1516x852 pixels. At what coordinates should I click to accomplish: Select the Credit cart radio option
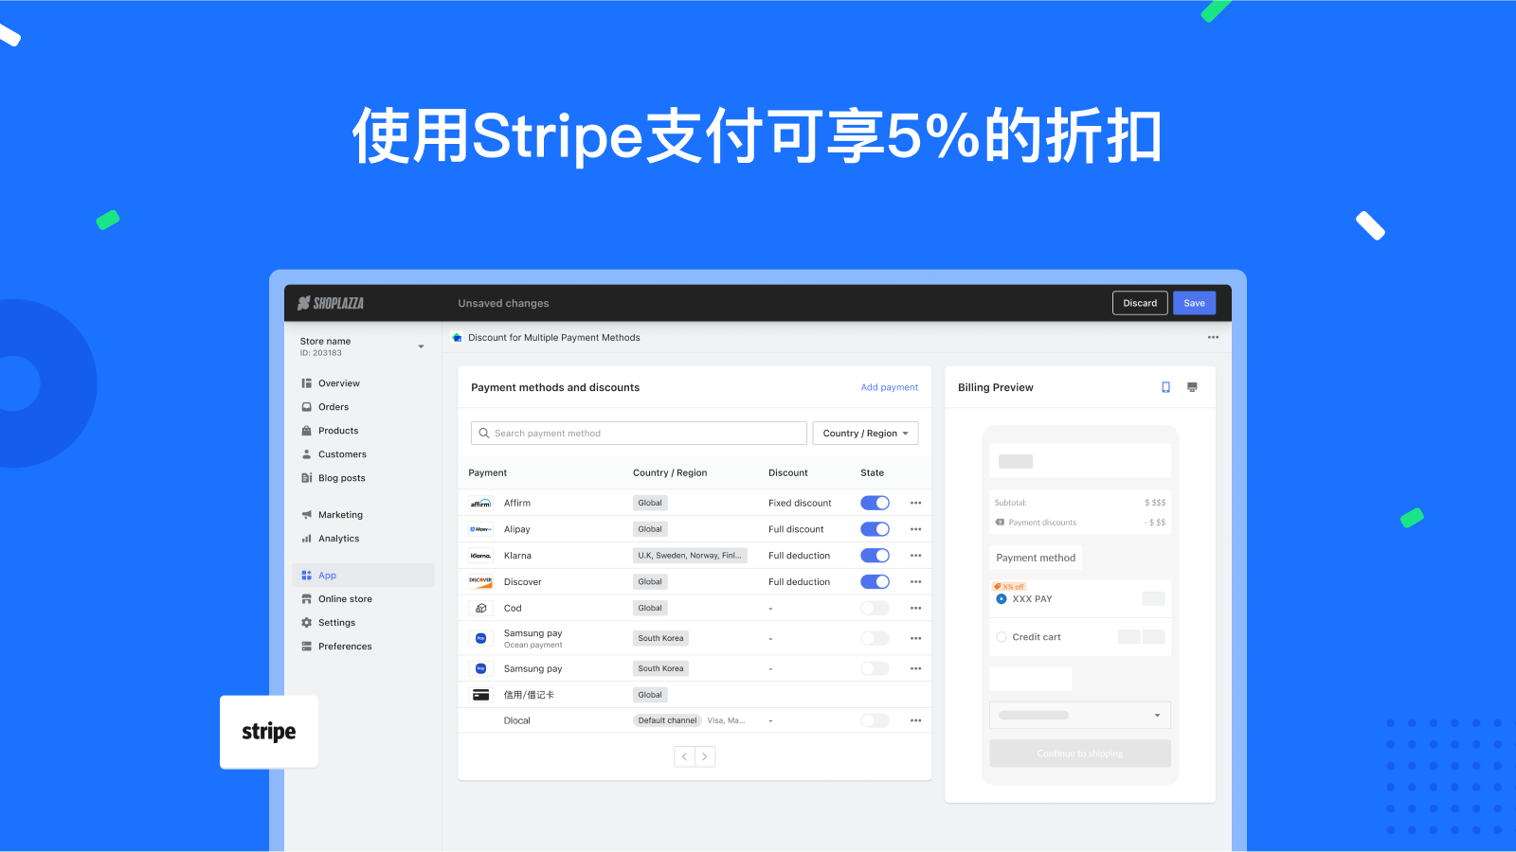point(1002,637)
